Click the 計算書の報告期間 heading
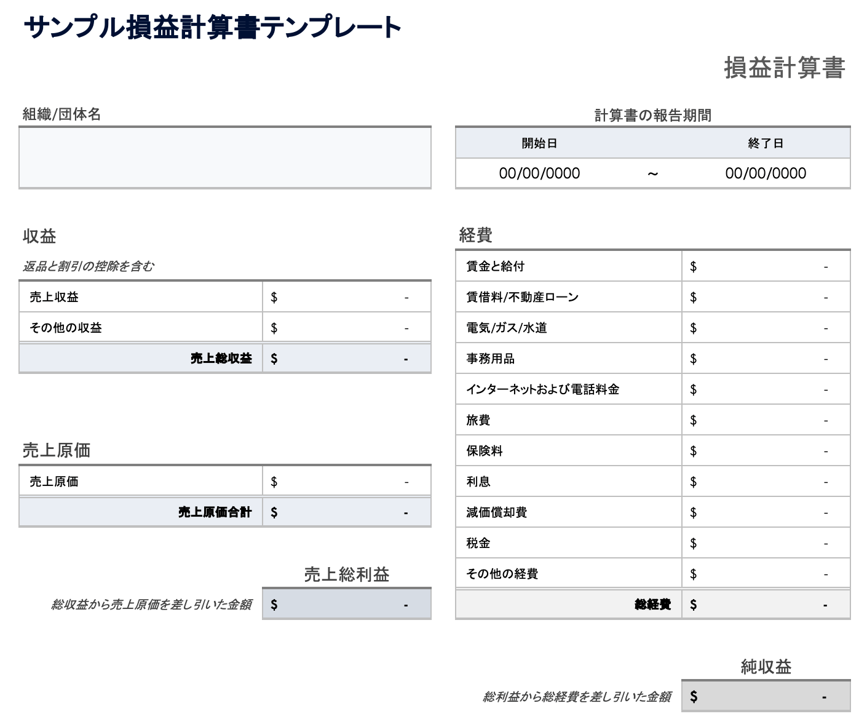867x727 pixels. 653,115
